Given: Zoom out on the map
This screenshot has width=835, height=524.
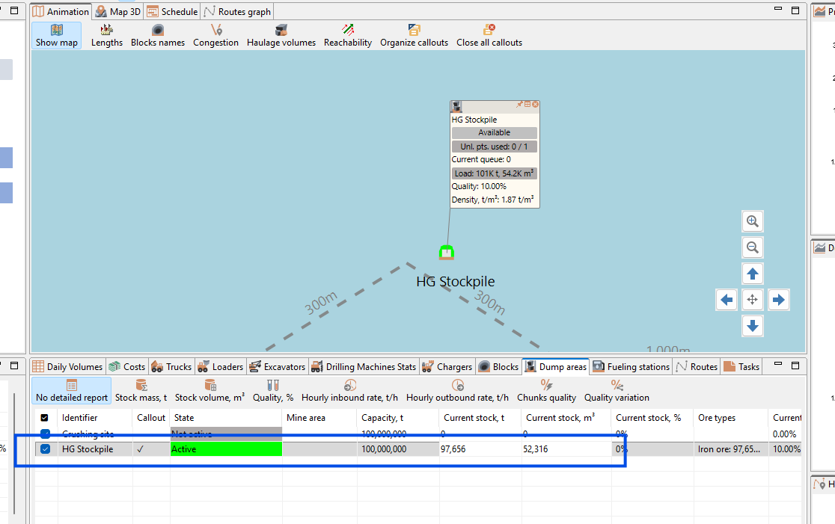Looking at the screenshot, I should (x=753, y=247).
